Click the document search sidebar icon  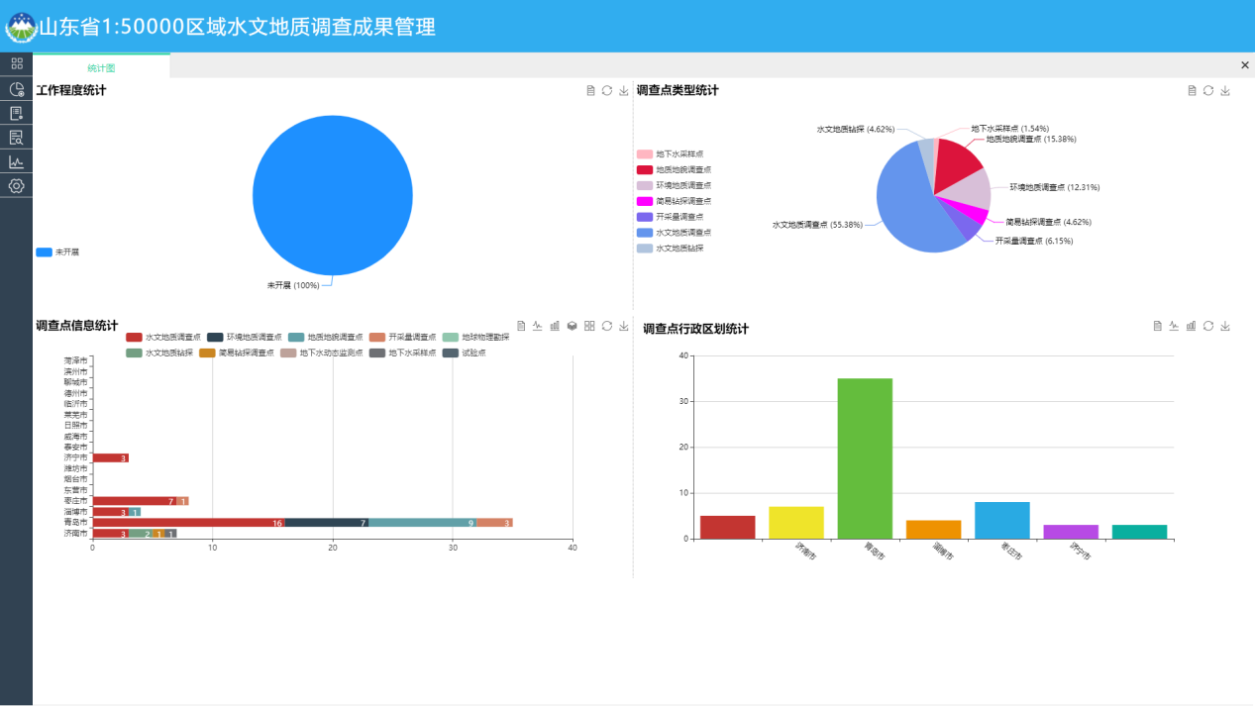15,137
